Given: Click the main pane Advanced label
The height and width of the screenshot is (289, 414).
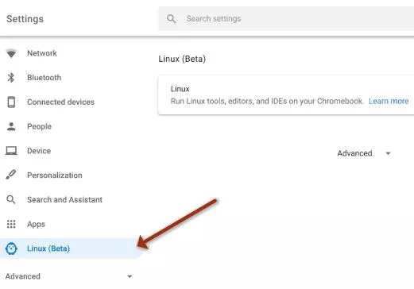Looking at the screenshot, I should pos(354,153).
